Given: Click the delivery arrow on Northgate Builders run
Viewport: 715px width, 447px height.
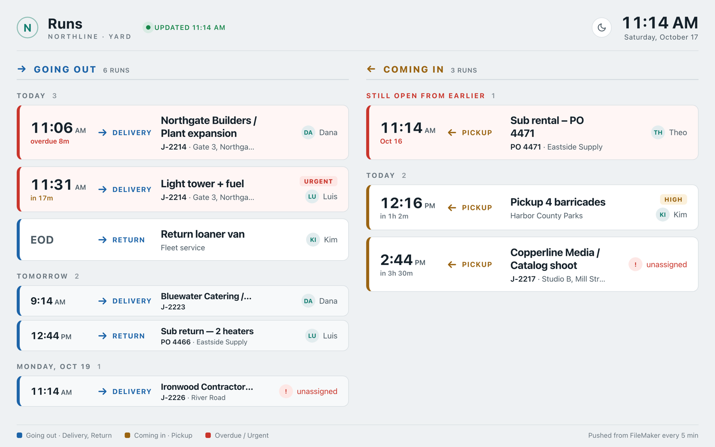Looking at the screenshot, I should pyautogui.click(x=102, y=133).
